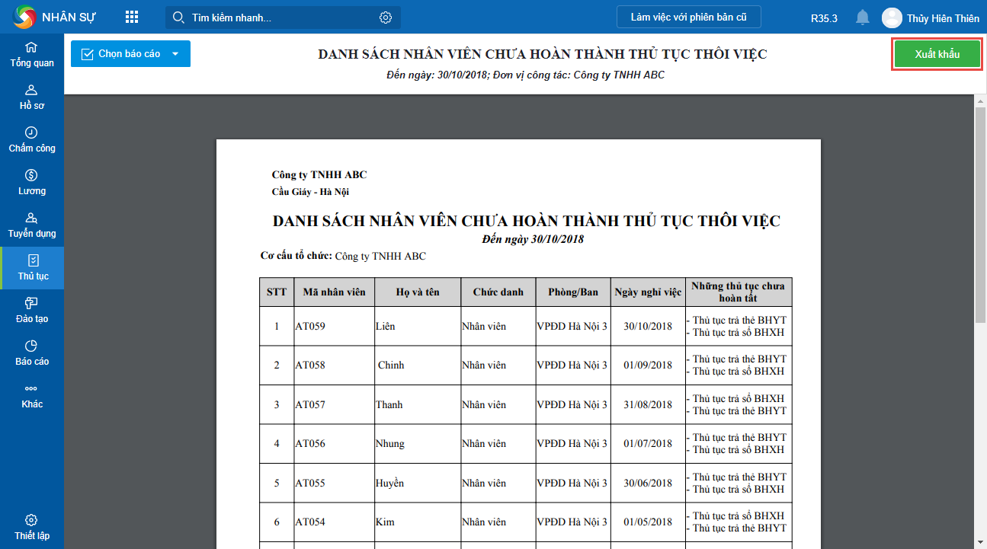Viewport: 987px width, 549px height.
Task: Open the app grid launcher icon
Action: point(132,18)
